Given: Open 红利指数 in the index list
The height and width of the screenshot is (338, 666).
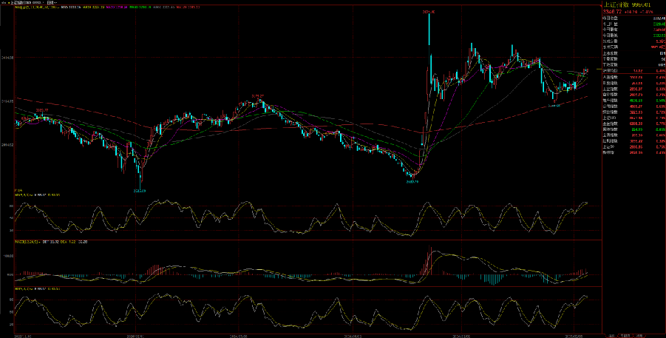Looking at the screenshot, I should click(x=633, y=141).
